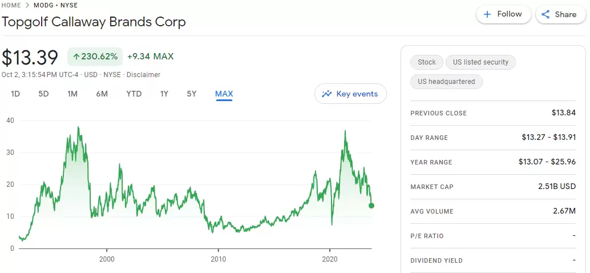Select the MAX time range tab
This screenshot has height=273, width=590.
coord(224,94)
